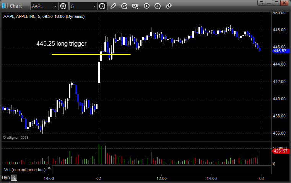
Task: Click the Chart title text in toolbar
Action: (x=16, y=6)
